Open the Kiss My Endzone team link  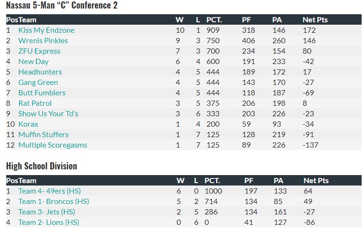(46, 30)
